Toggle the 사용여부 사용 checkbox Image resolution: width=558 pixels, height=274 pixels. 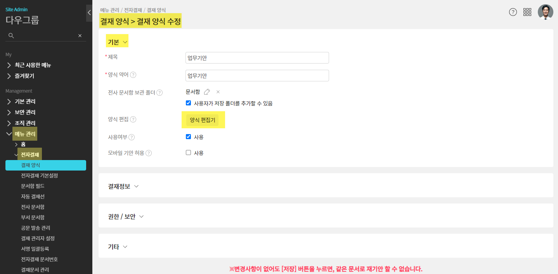click(x=189, y=136)
